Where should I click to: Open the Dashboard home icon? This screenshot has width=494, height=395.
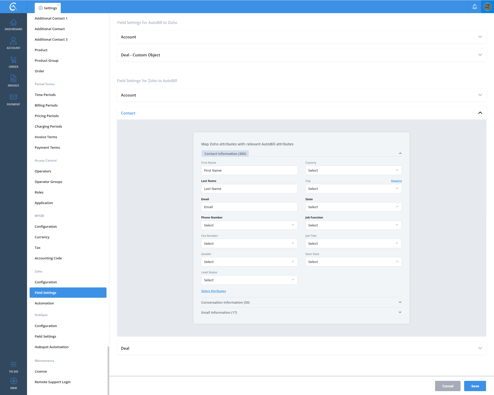click(13, 23)
